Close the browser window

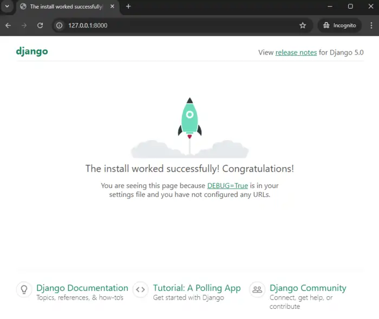tap(371, 6)
